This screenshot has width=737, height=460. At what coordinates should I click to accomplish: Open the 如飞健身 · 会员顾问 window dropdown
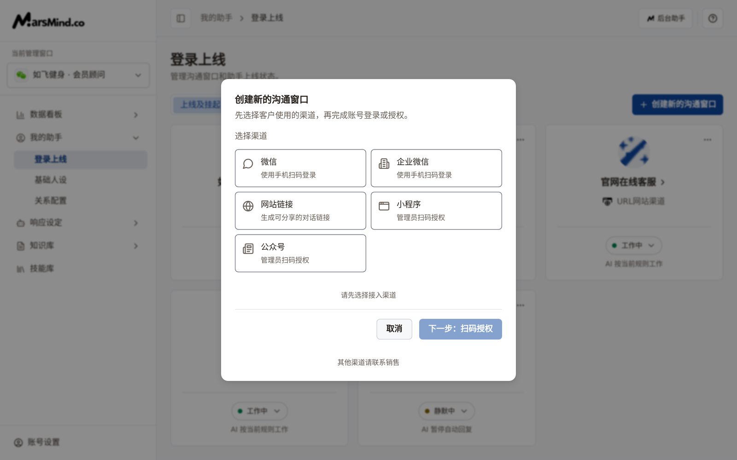(x=78, y=75)
